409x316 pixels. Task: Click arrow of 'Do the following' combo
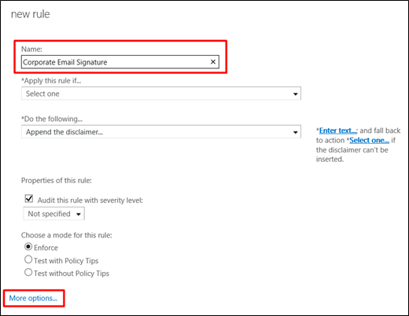(295, 132)
